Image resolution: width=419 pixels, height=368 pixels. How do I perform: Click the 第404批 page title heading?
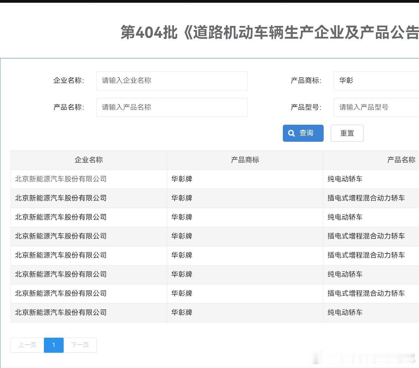[x=269, y=33]
